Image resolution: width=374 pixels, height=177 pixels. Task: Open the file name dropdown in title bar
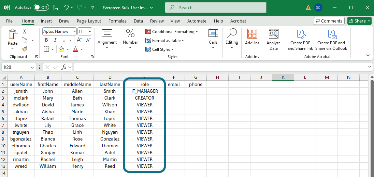pyautogui.click(x=151, y=8)
